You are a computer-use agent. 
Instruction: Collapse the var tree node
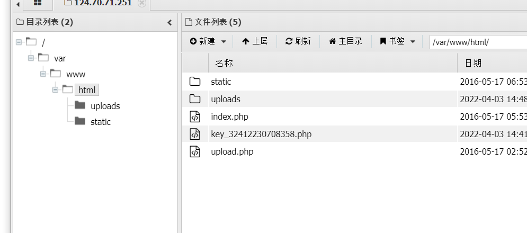[31, 58]
